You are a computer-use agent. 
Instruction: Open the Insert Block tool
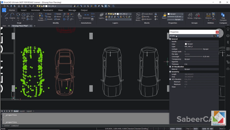pos(138,17)
